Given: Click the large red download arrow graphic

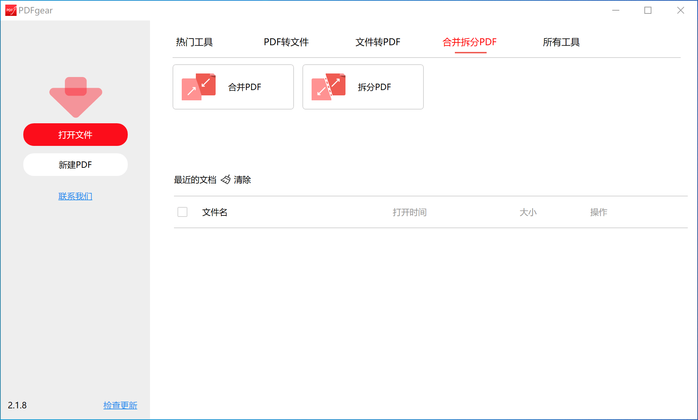Looking at the screenshot, I should pos(75,96).
